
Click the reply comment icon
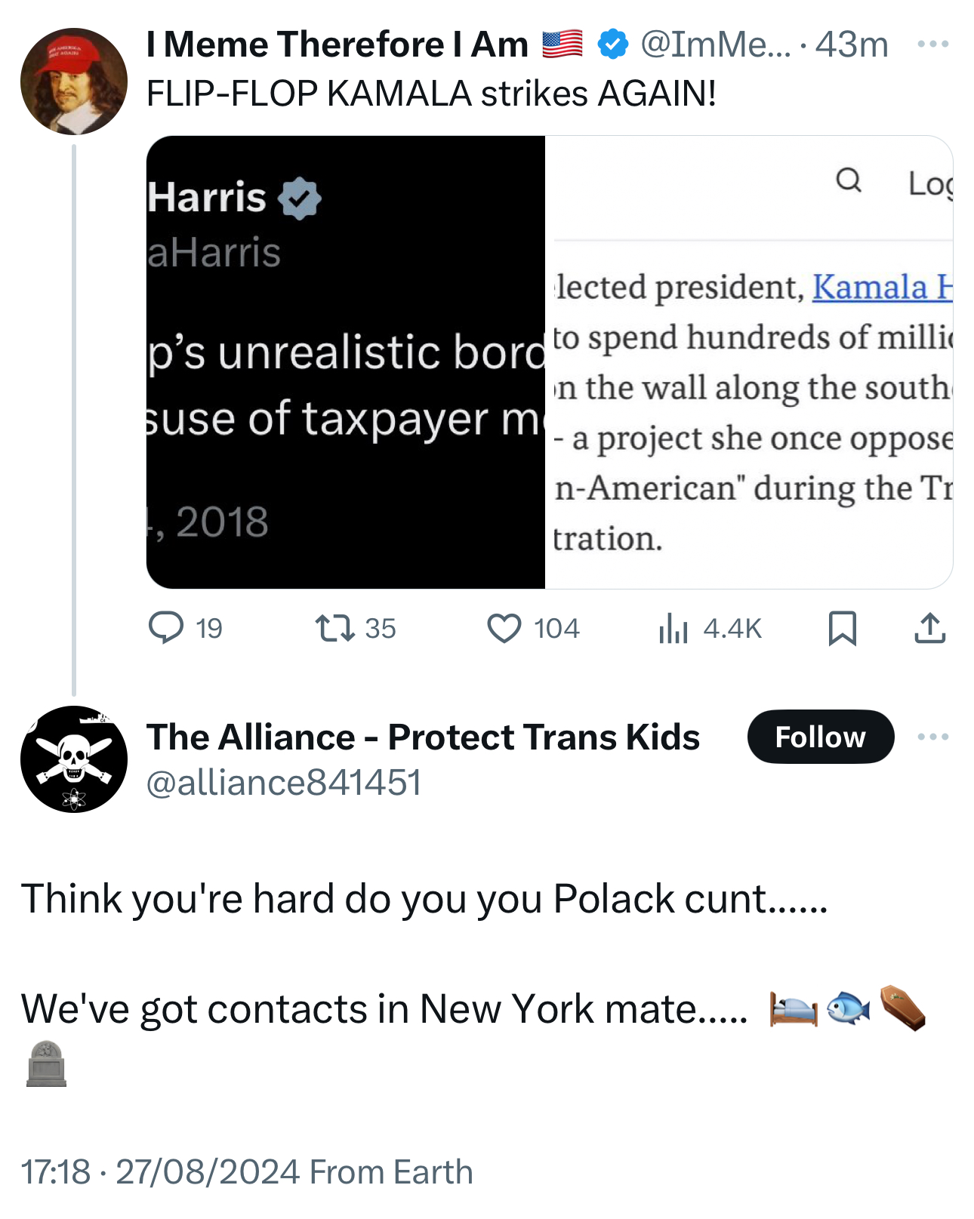point(166,628)
